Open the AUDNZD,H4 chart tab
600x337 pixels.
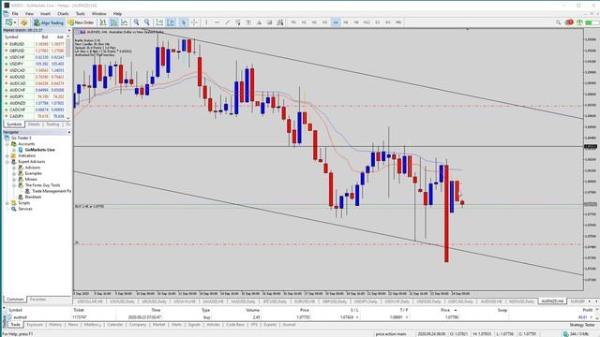pos(552,301)
